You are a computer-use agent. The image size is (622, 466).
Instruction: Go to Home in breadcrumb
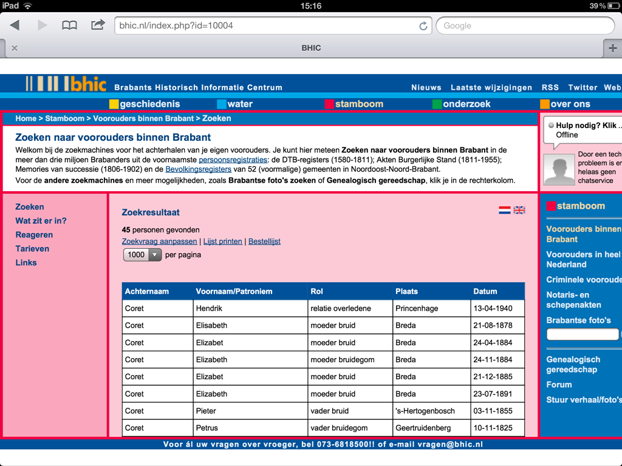coord(26,118)
